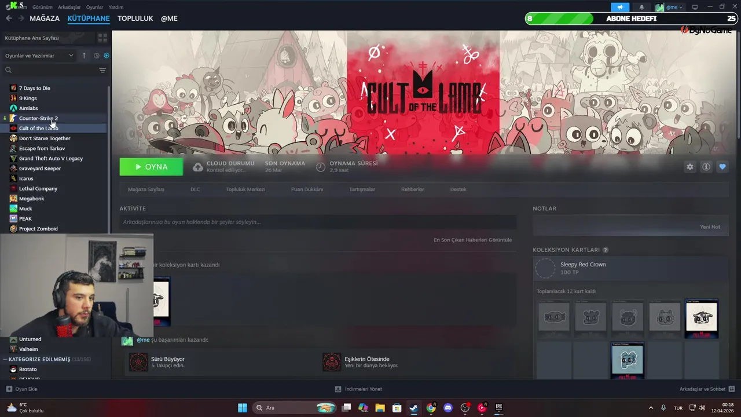Click Yeni Not button
Viewport: 741px width, 417px height.
710,227
